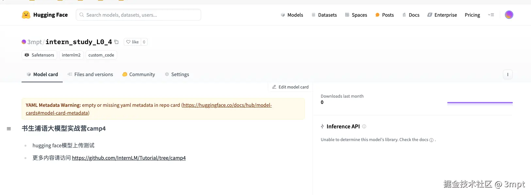Go to the Models page

pos(292,15)
